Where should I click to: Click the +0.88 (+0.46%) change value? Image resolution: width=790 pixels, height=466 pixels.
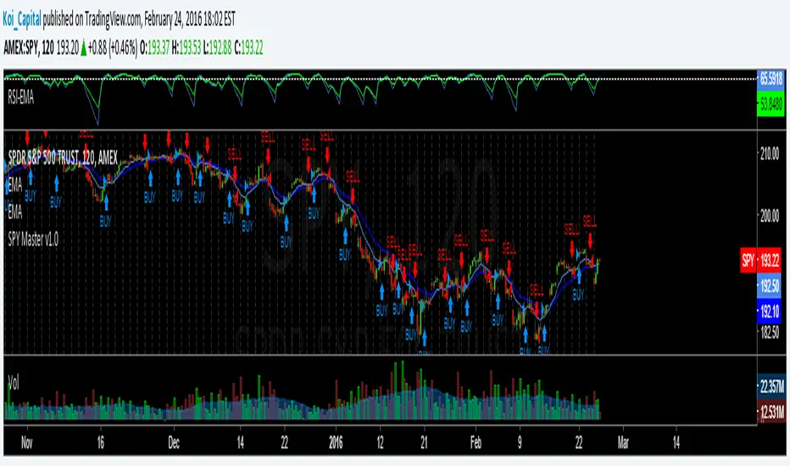[113, 47]
